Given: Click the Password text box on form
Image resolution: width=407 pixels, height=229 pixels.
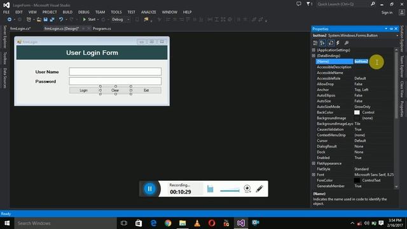Looking at the screenshot, I should [x=115, y=81].
